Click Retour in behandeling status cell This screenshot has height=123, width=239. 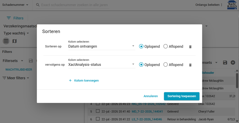(x=182, y=119)
